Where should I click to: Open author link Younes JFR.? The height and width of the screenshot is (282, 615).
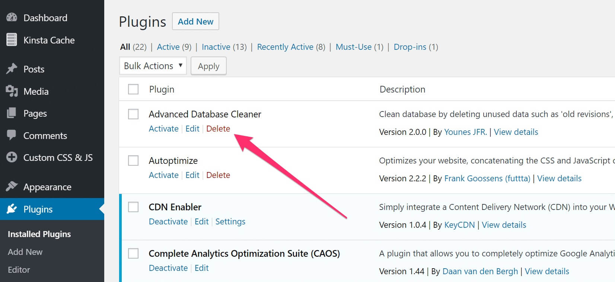(466, 132)
